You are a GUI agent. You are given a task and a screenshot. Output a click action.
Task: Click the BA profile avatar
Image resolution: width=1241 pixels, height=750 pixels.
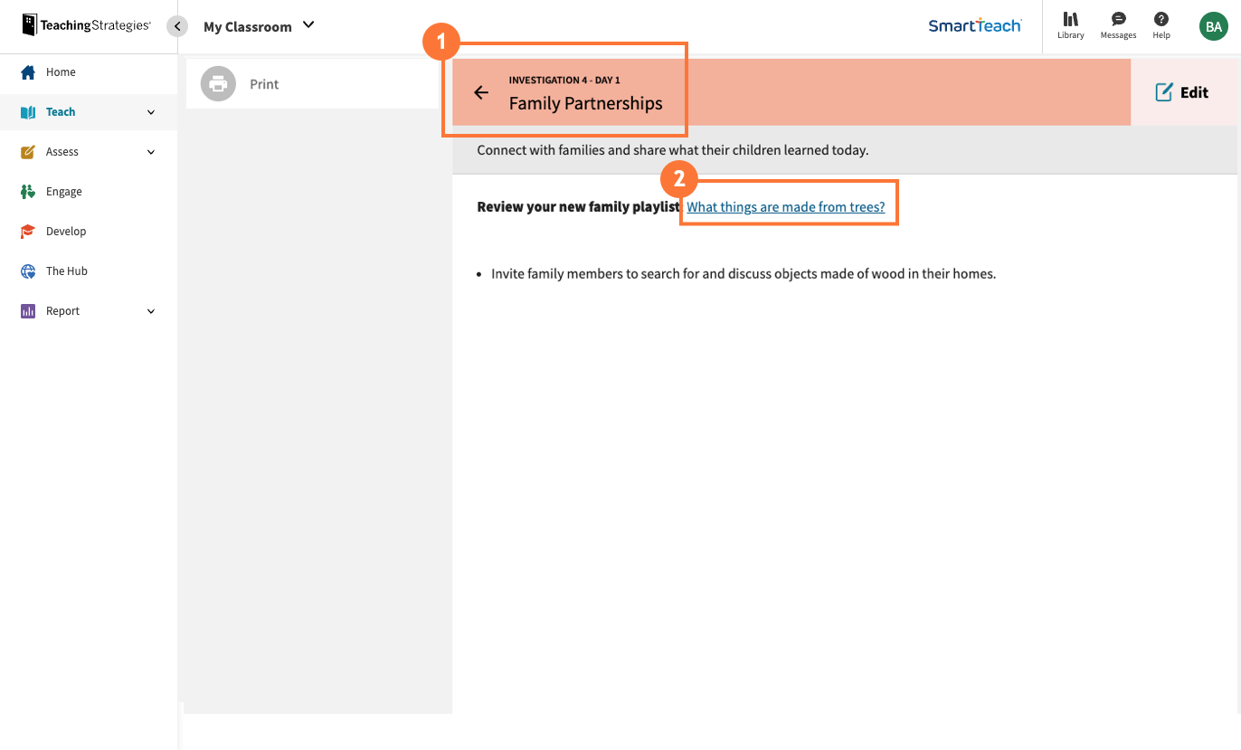pos(1213,25)
